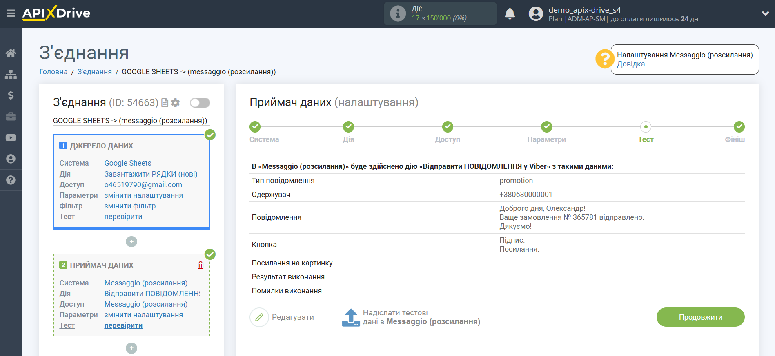Go to the Тест step
Screen dimensions: 775x356
tap(646, 127)
